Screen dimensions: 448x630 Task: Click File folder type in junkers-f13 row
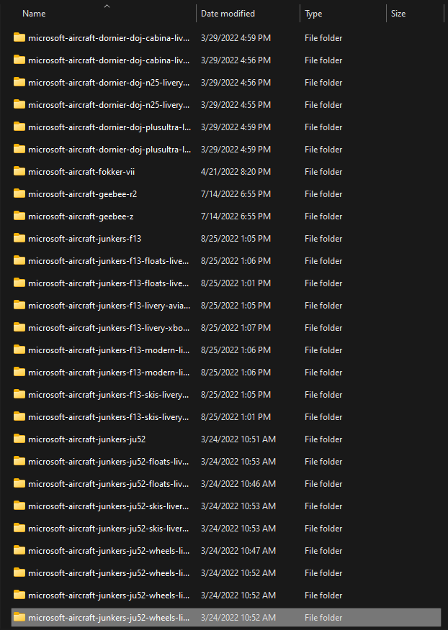[323, 238]
